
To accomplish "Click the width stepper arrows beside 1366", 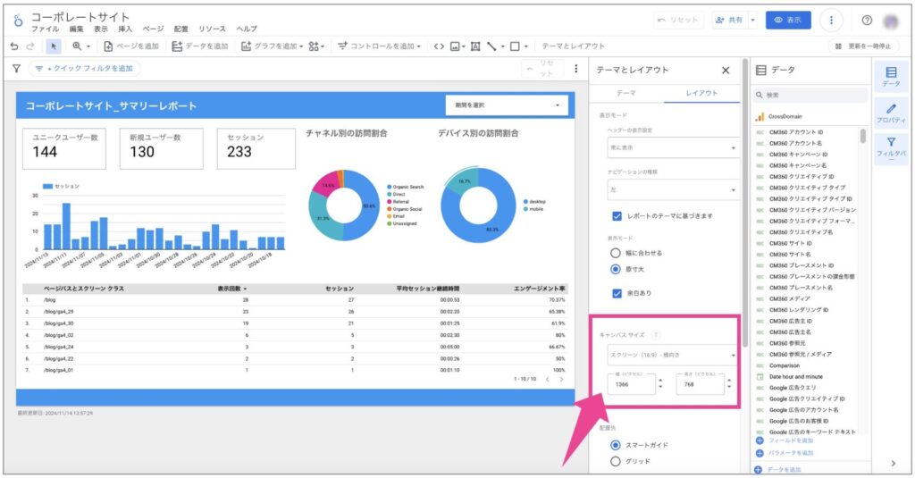I will [660, 384].
